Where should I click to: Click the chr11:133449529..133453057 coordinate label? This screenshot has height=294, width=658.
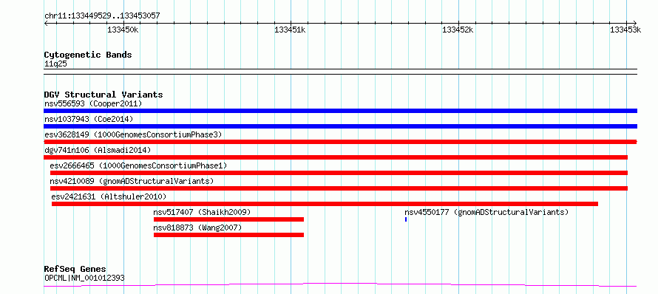click(x=102, y=16)
